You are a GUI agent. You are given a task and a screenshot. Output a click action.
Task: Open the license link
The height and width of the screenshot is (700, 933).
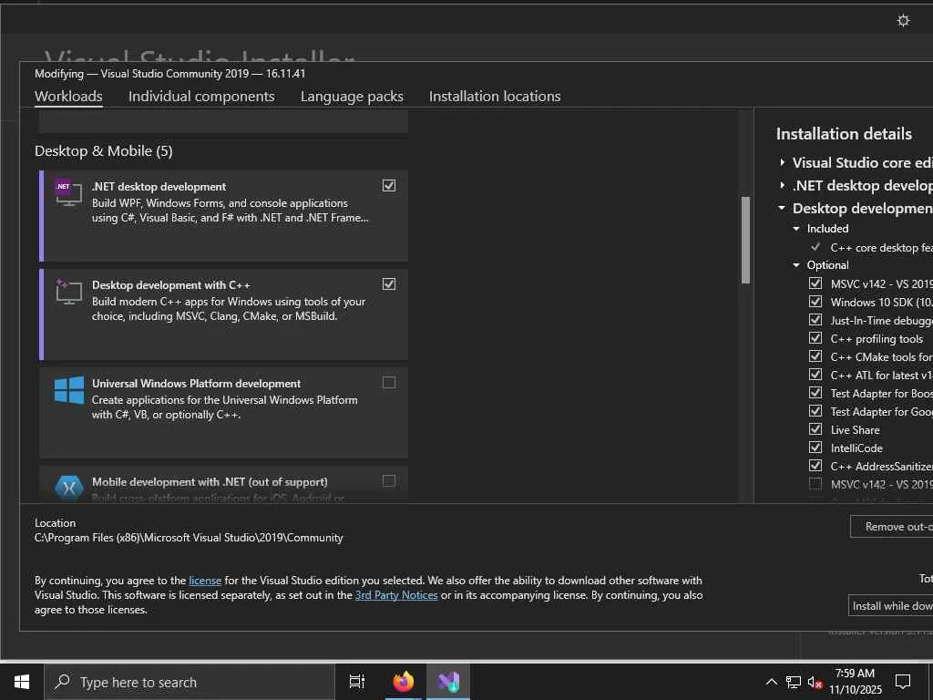[205, 581]
